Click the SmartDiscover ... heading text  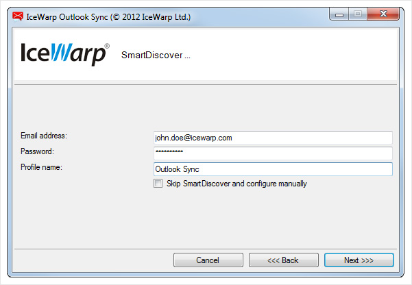click(x=156, y=55)
